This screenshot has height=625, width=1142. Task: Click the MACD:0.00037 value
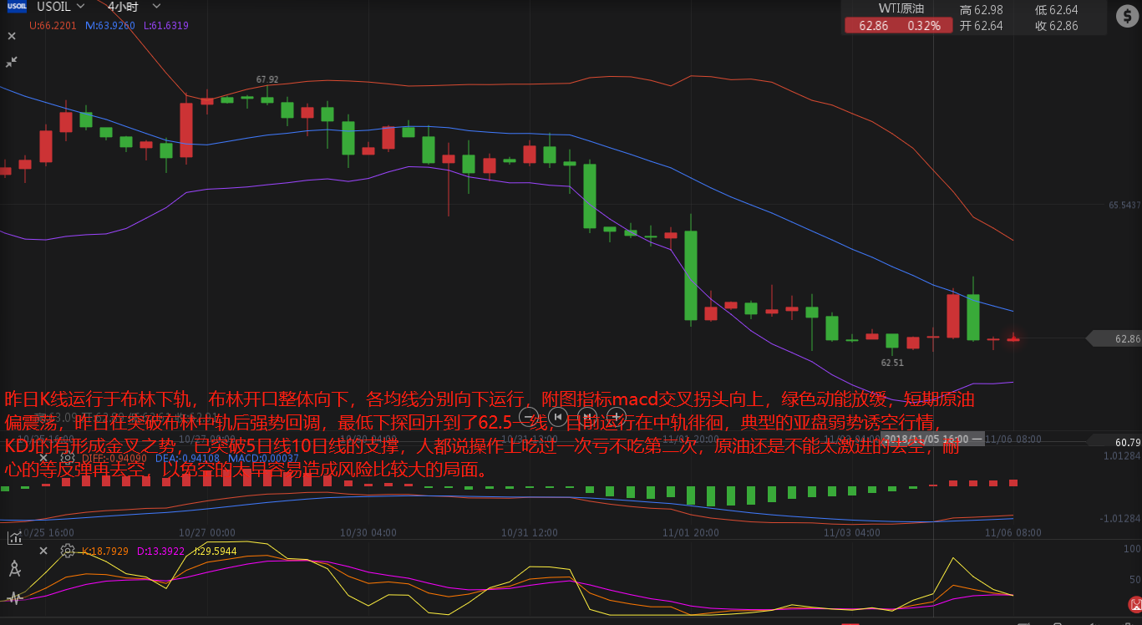tap(263, 457)
